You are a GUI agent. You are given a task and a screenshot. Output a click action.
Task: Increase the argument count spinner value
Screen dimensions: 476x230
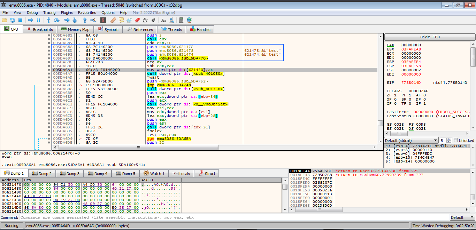pos(448,139)
